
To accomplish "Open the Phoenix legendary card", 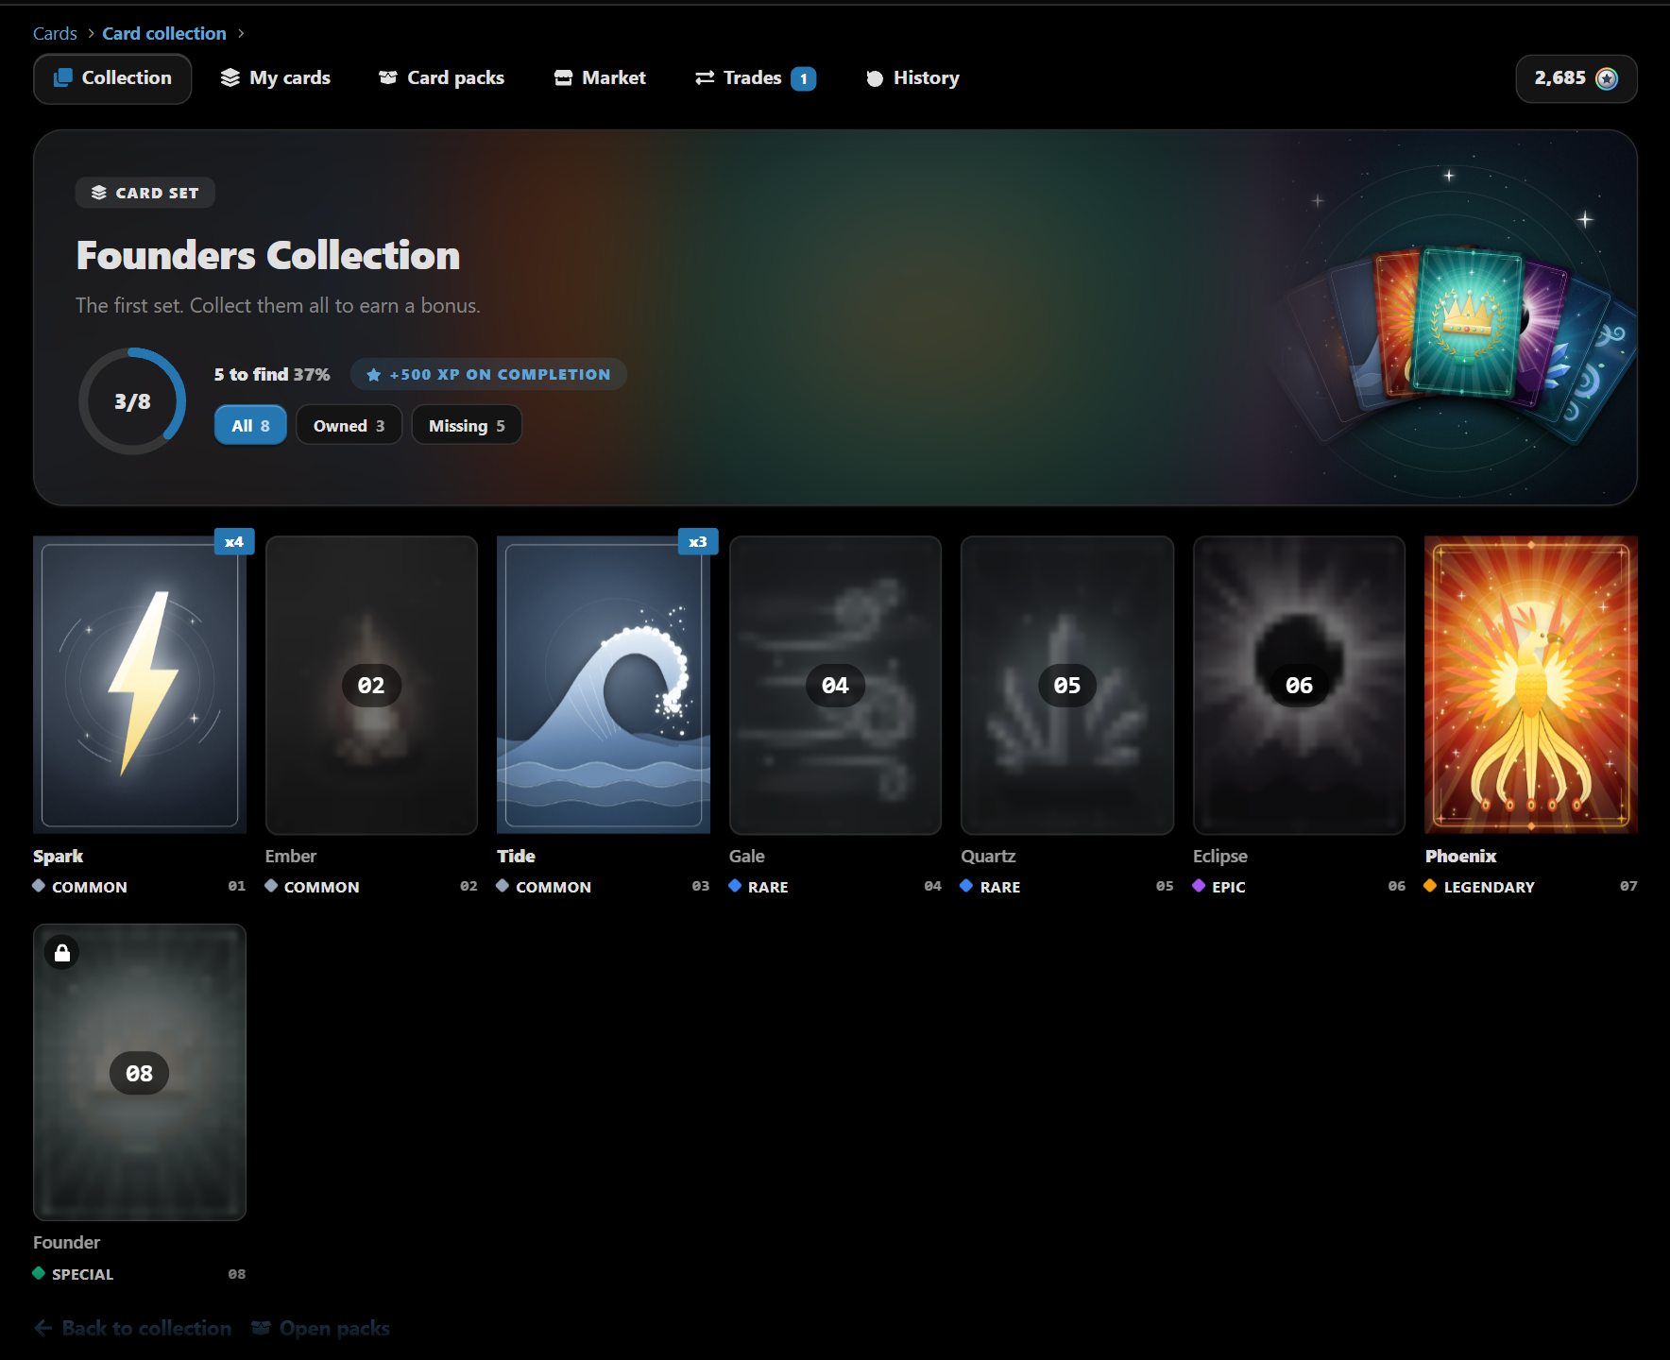I will [1531, 685].
